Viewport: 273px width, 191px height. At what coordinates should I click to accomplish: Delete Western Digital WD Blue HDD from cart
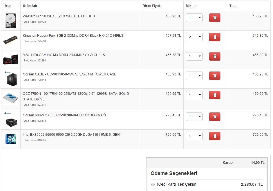pos(215,18)
